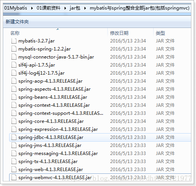Click file icon of spring-tx-4.1.3.RELEASE.jar
This screenshot has width=196, height=186.
coord(14,162)
